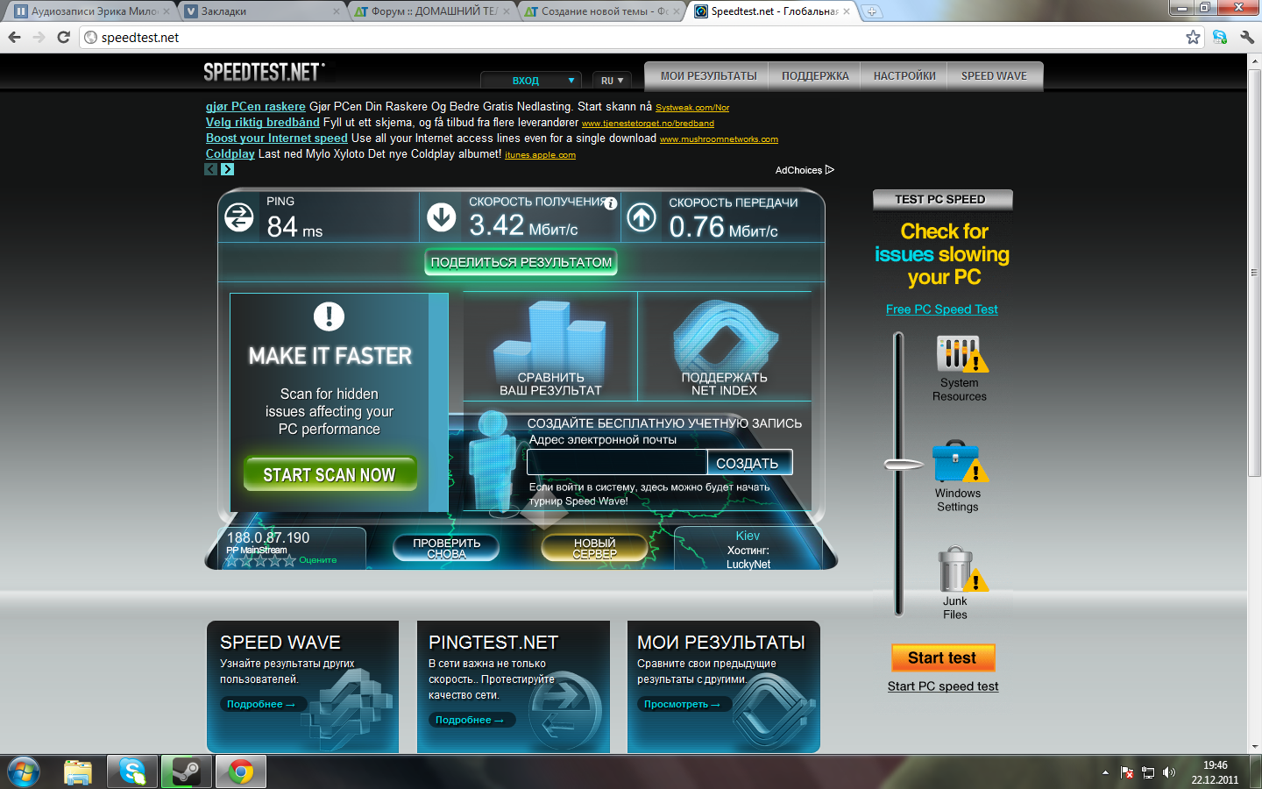Click the НОВЫЙ СЕРВЕР button
Image resolution: width=1262 pixels, height=789 pixels.
coord(595,548)
